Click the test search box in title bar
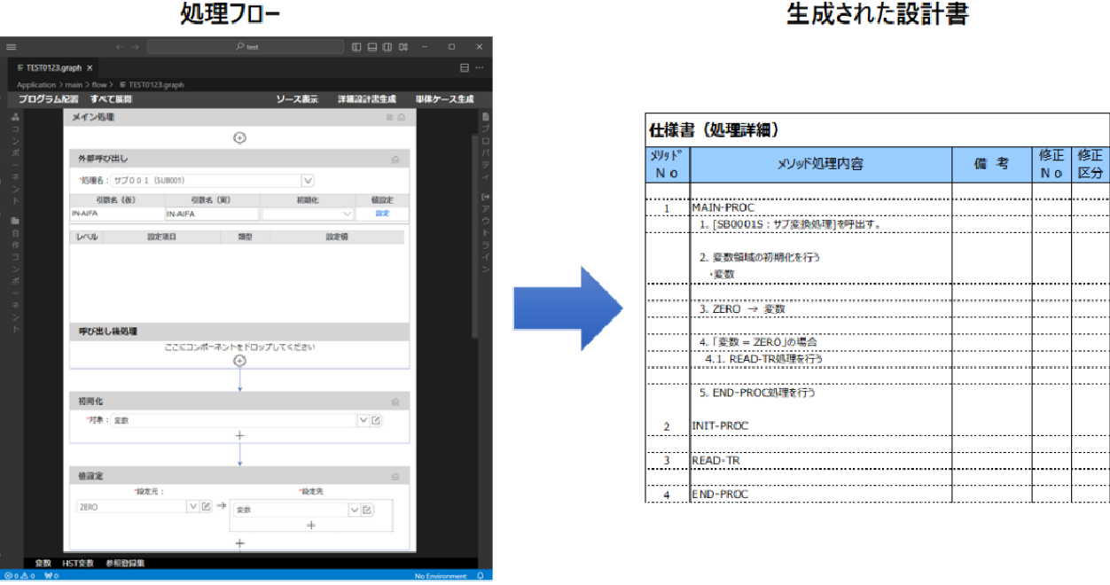 246,47
